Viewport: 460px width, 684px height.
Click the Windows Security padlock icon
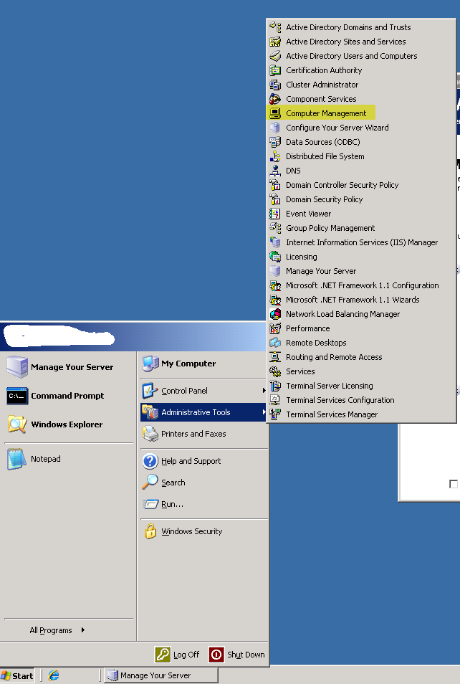(150, 531)
